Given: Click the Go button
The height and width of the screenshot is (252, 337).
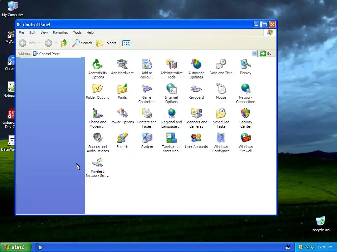Looking at the screenshot, I should [266, 53].
